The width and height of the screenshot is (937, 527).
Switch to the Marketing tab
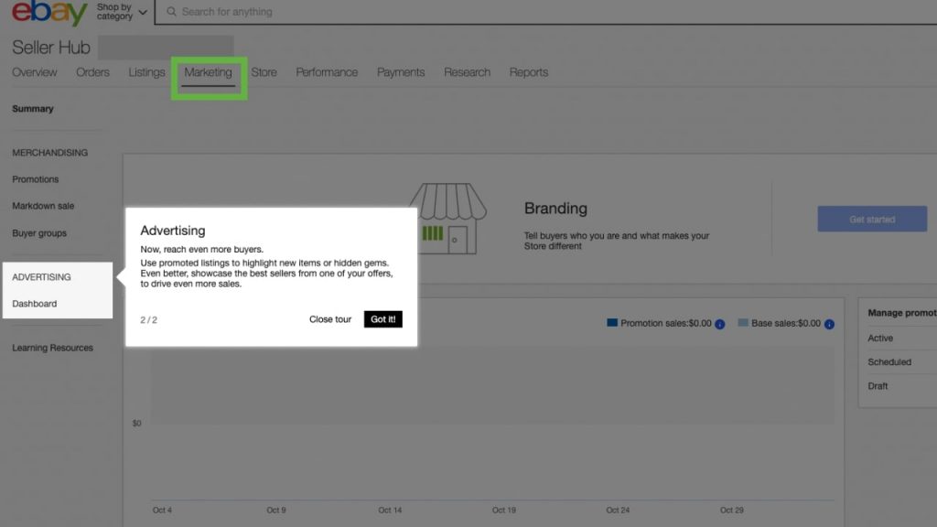click(x=209, y=72)
